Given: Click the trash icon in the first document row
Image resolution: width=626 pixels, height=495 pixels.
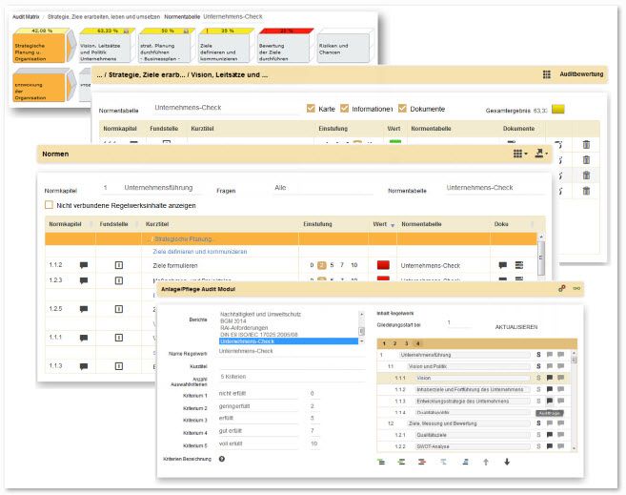Looking at the screenshot, I should point(587,144).
